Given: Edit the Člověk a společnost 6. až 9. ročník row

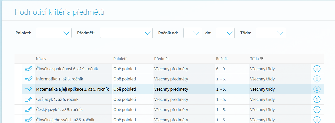Looking at the screenshot, I should 29,69.
